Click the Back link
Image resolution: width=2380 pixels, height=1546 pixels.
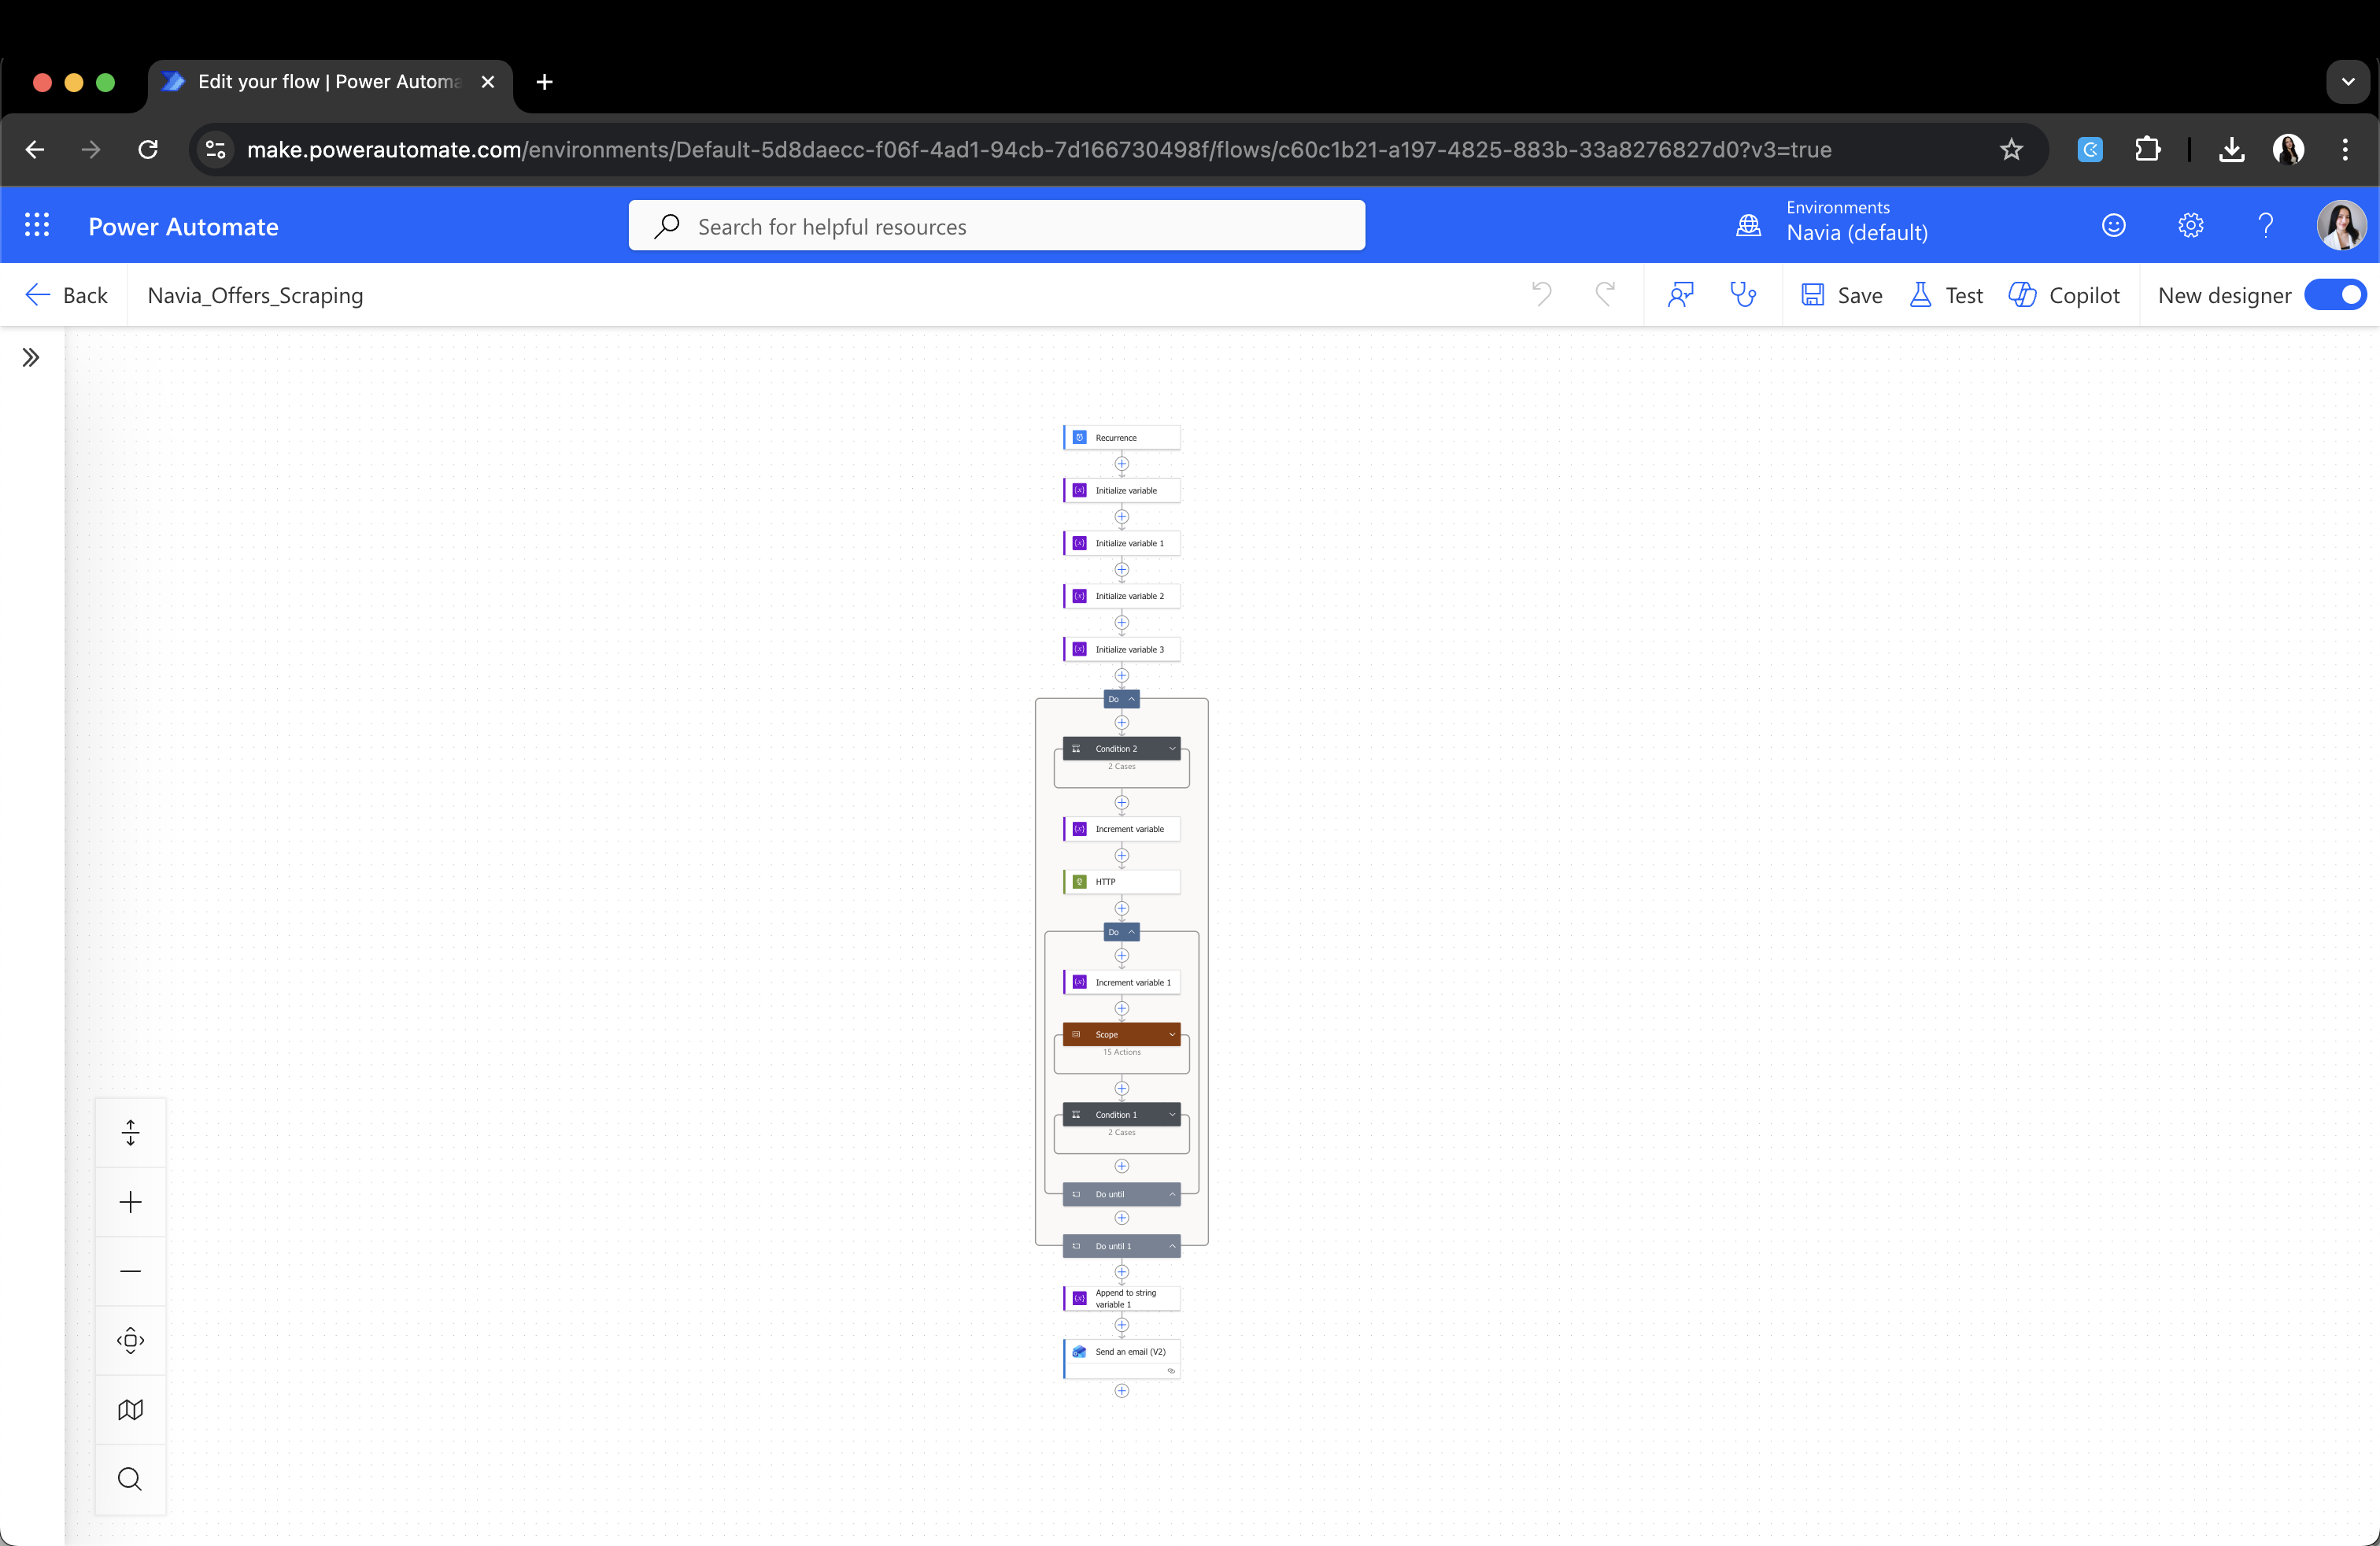click(x=66, y=295)
